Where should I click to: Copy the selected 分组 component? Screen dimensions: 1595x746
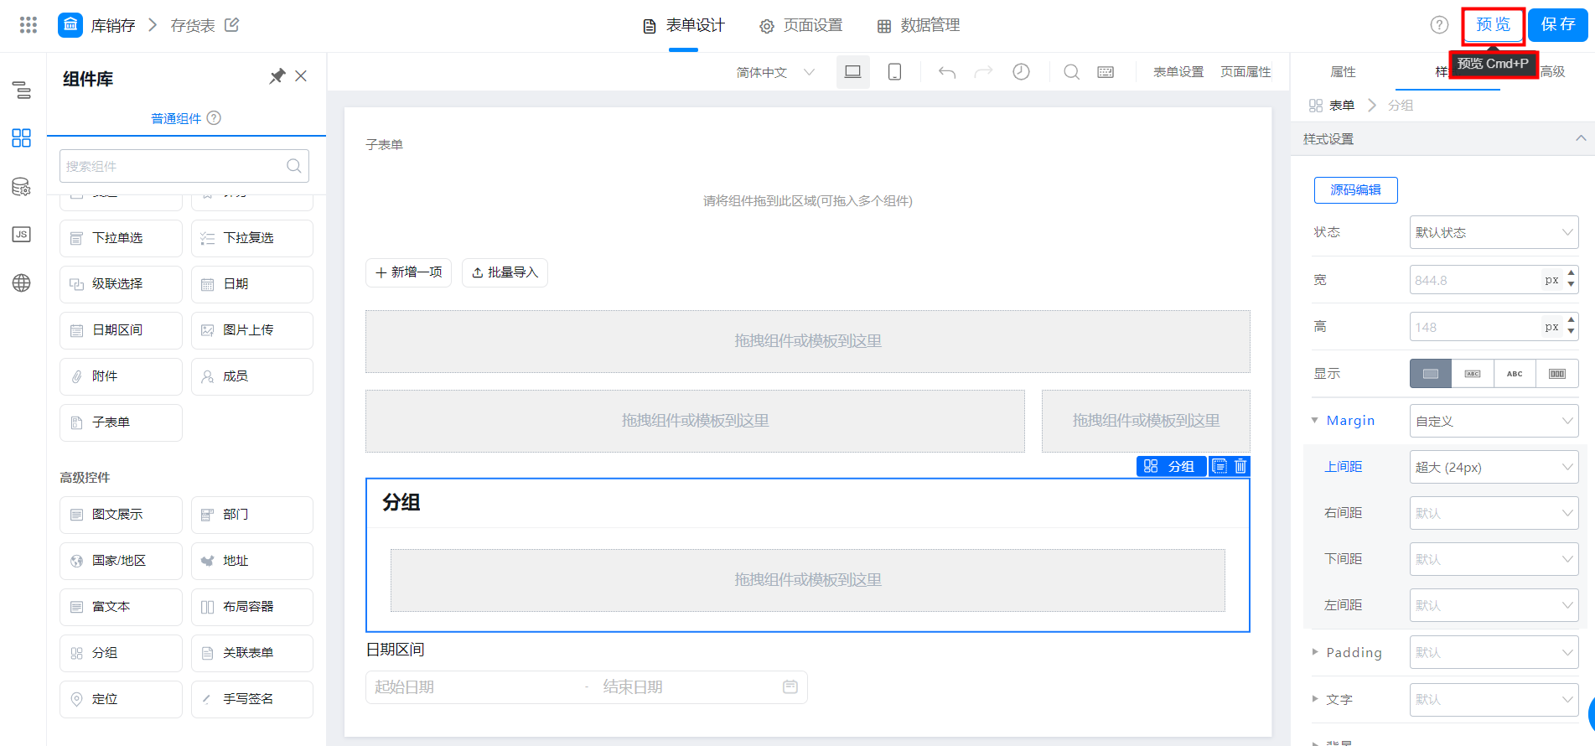coord(1220,466)
